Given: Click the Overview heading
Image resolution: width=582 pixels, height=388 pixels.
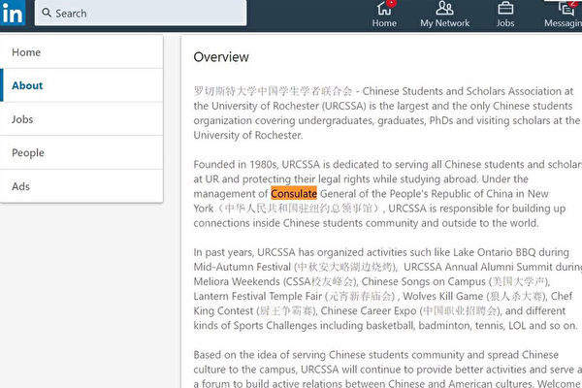Looking at the screenshot, I should (221, 57).
